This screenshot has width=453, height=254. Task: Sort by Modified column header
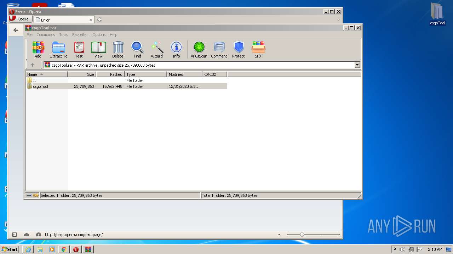pyautogui.click(x=184, y=74)
